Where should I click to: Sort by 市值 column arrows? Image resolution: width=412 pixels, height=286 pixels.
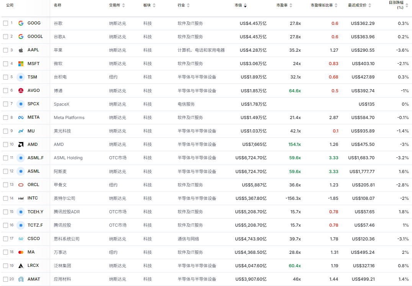pyautogui.click(x=245, y=5)
